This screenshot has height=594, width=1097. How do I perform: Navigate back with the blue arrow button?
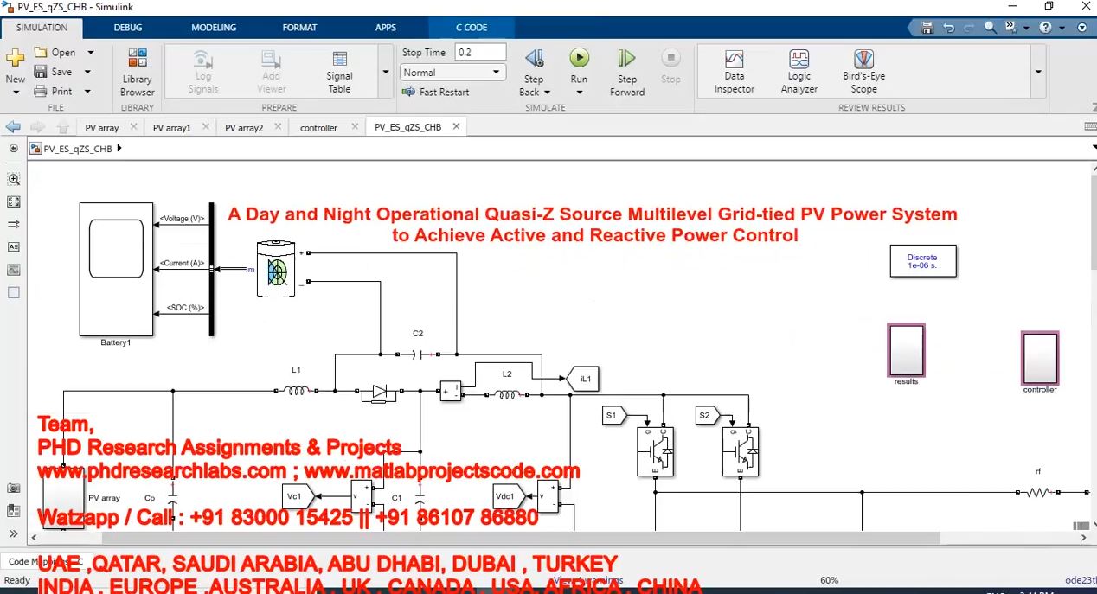point(13,127)
